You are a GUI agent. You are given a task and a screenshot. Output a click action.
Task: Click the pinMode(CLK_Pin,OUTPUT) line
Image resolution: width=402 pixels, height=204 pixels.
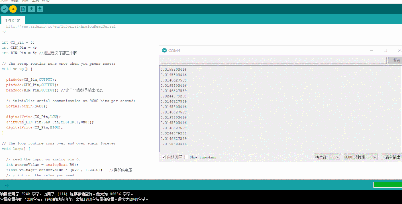[x=32, y=85]
